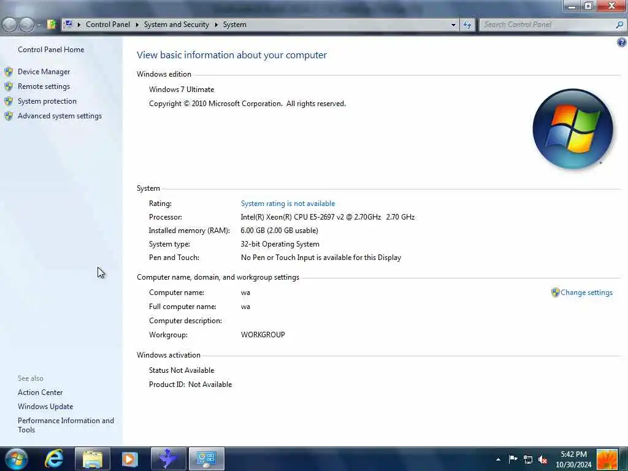Click the Forward navigation button

[26, 25]
